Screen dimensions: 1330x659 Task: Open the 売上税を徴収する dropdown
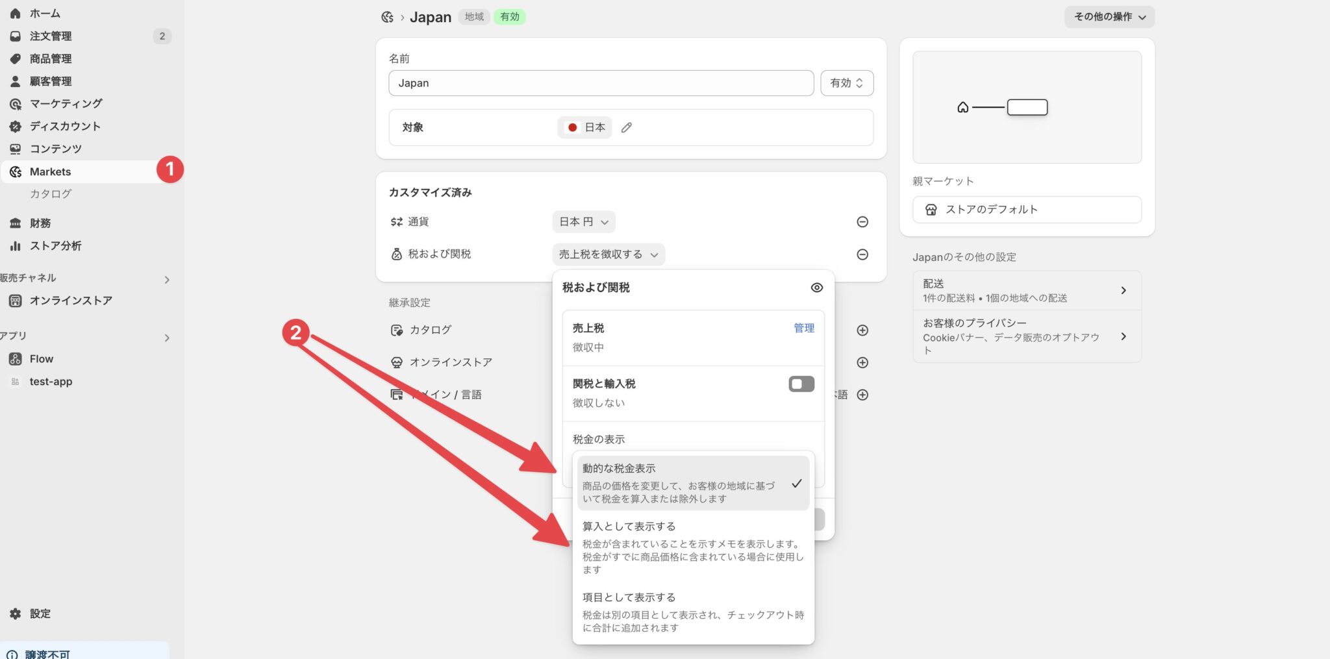tap(608, 254)
